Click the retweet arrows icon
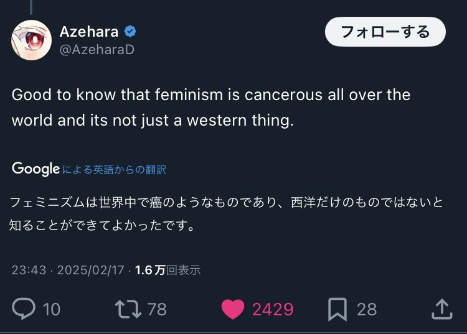This screenshot has height=334, width=467. pyautogui.click(x=127, y=308)
